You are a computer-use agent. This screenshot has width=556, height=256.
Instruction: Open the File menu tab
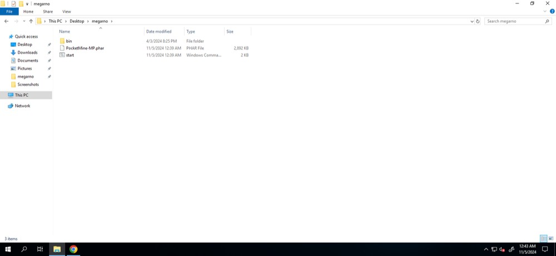tap(9, 12)
